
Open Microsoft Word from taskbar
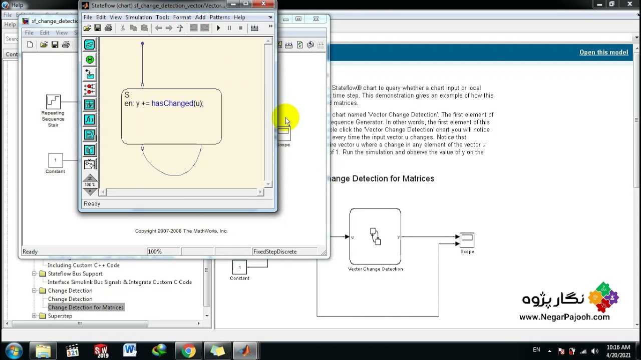coord(130,350)
